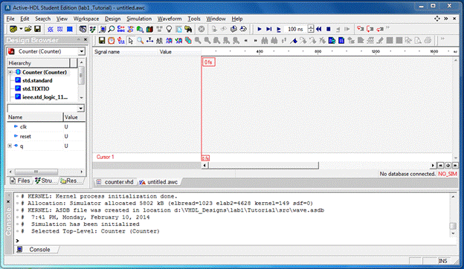Open the workspace icon dropdown arrow
Viewport: 464px width, 269px height.
point(21,29)
